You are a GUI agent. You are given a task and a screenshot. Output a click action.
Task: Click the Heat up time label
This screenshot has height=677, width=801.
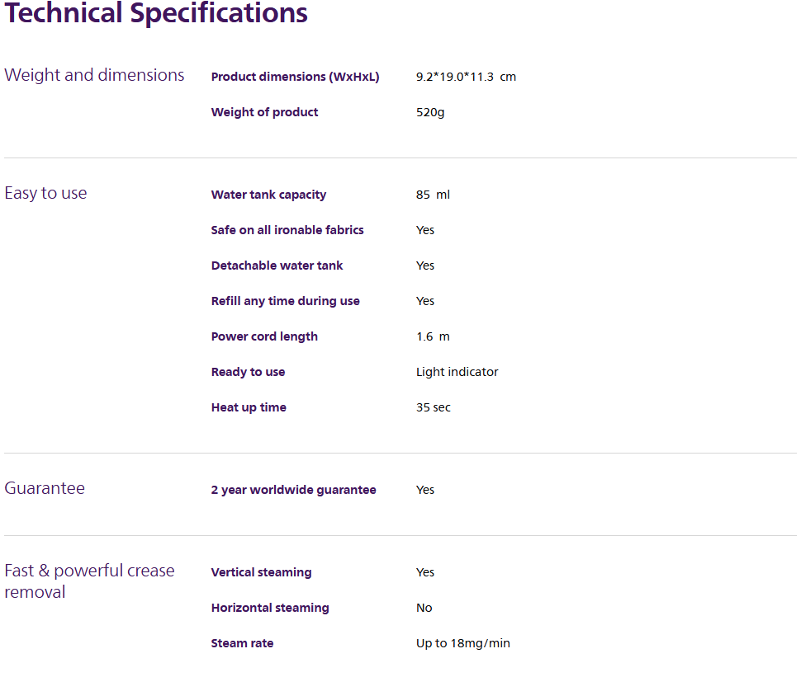249,407
